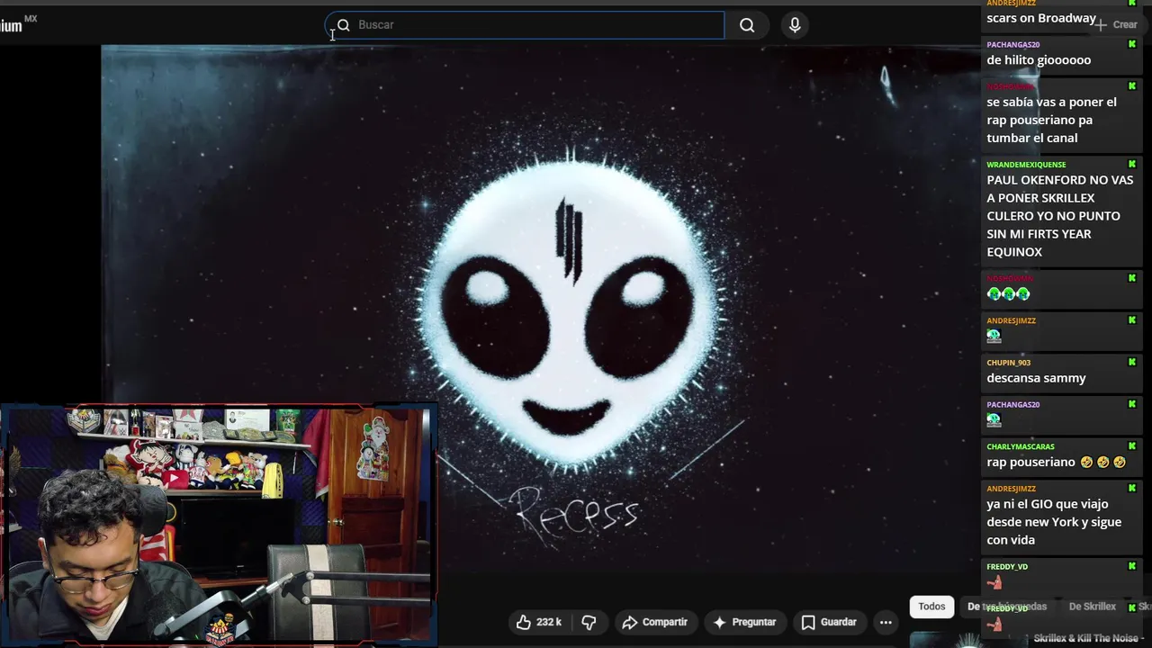Click username CHUPIN_903 in chat

[1008, 363]
